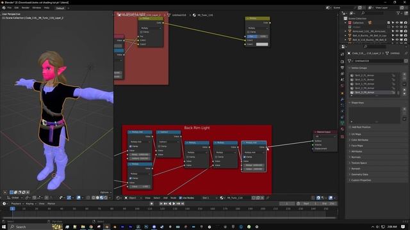Viewport: 410px width, 230px height.
Task: Click the Value field on lower Multiply node
Action: coord(140,187)
